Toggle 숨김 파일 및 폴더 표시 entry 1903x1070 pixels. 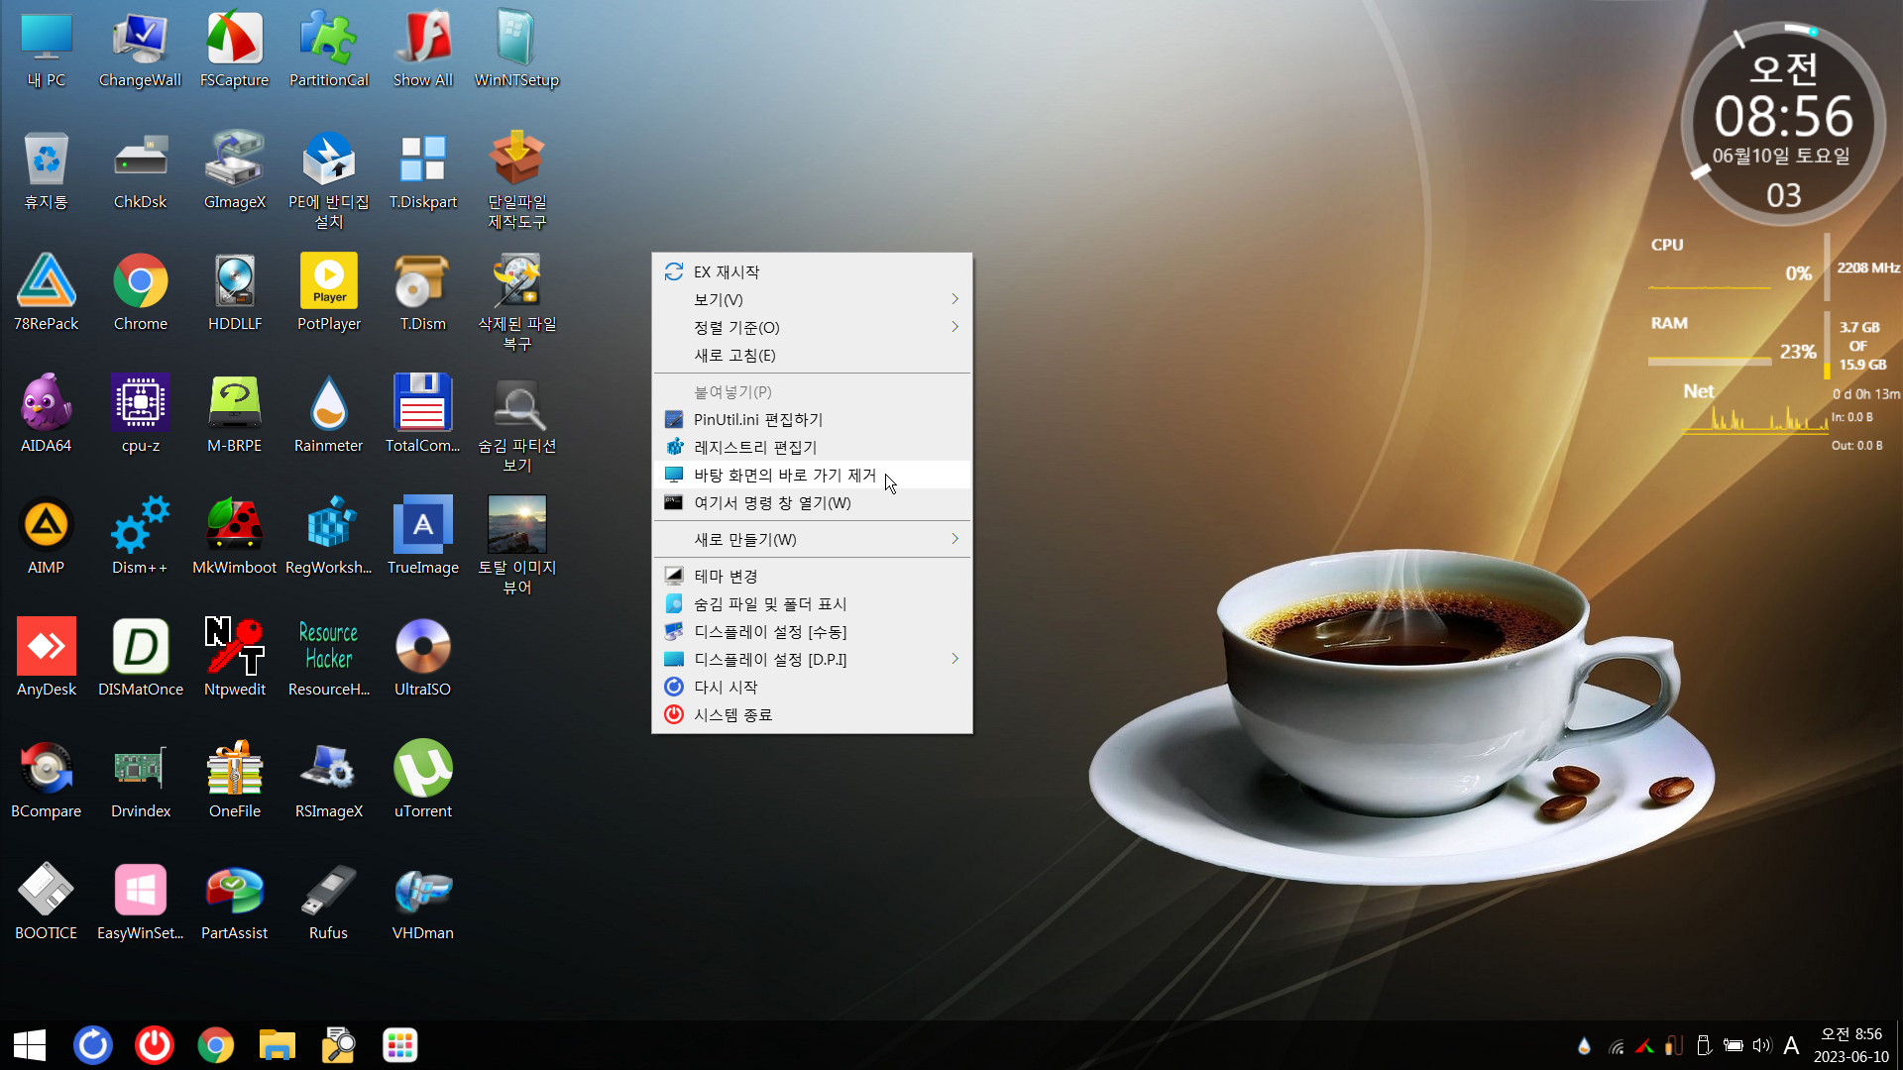point(812,603)
